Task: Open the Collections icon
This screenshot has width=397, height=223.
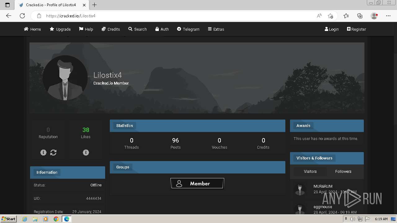Action: pos(360,16)
